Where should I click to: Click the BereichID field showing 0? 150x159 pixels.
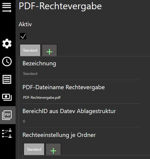[81, 121]
